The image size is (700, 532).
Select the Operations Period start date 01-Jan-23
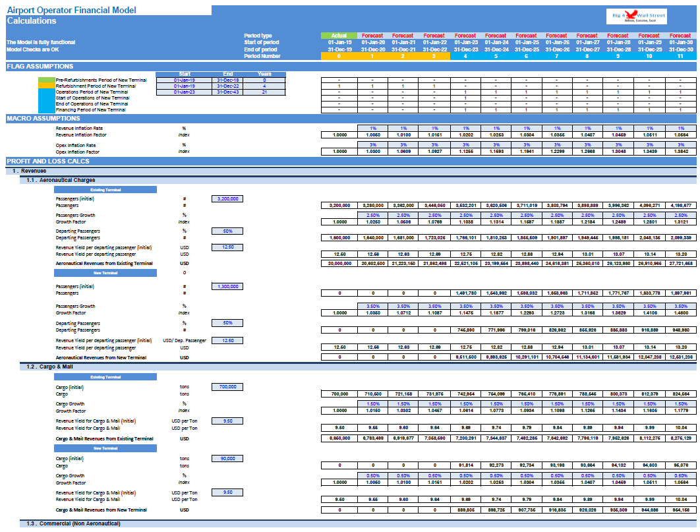point(185,92)
